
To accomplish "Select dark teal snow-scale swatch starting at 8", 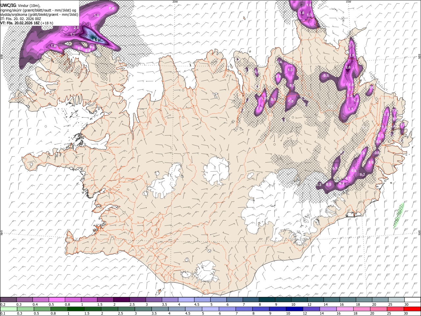I will 267,300.
